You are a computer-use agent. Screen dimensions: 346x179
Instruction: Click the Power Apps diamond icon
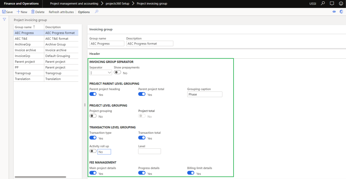[334, 12]
